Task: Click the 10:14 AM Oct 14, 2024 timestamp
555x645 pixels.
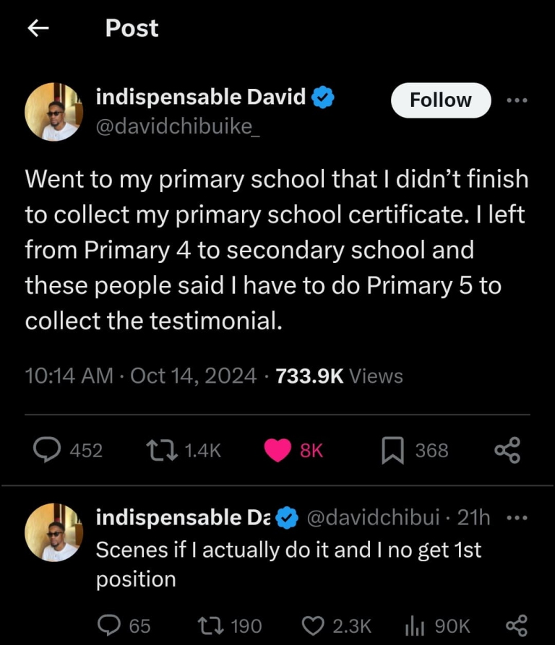Action: pyautogui.click(x=140, y=376)
